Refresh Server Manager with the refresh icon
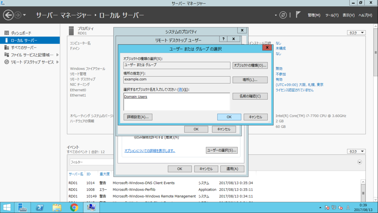The image size is (378, 213). click(x=283, y=15)
